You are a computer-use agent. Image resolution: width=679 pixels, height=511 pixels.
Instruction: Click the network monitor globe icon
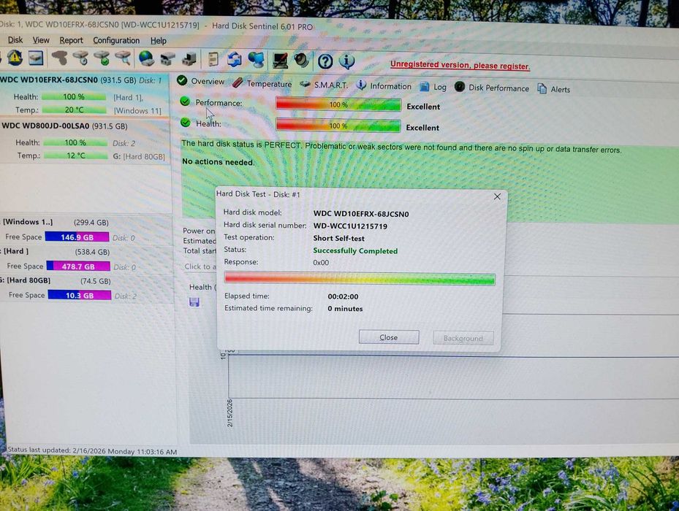pyautogui.click(x=257, y=60)
